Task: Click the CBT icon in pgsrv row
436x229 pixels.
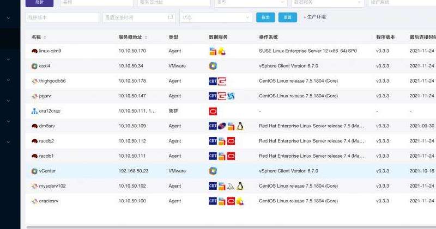Action: pos(213,96)
